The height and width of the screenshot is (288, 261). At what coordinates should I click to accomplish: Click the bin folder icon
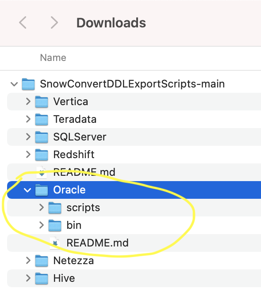(x=55, y=225)
